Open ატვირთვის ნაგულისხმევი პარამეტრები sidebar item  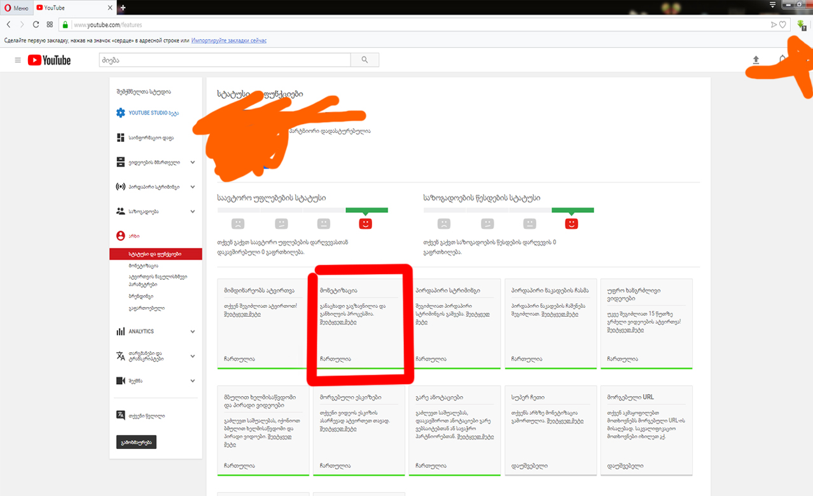tap(156, 281)
